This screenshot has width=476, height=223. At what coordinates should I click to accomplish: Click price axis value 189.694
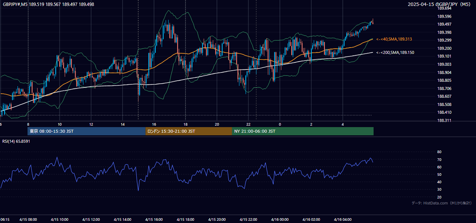click(x=444, y=8)
